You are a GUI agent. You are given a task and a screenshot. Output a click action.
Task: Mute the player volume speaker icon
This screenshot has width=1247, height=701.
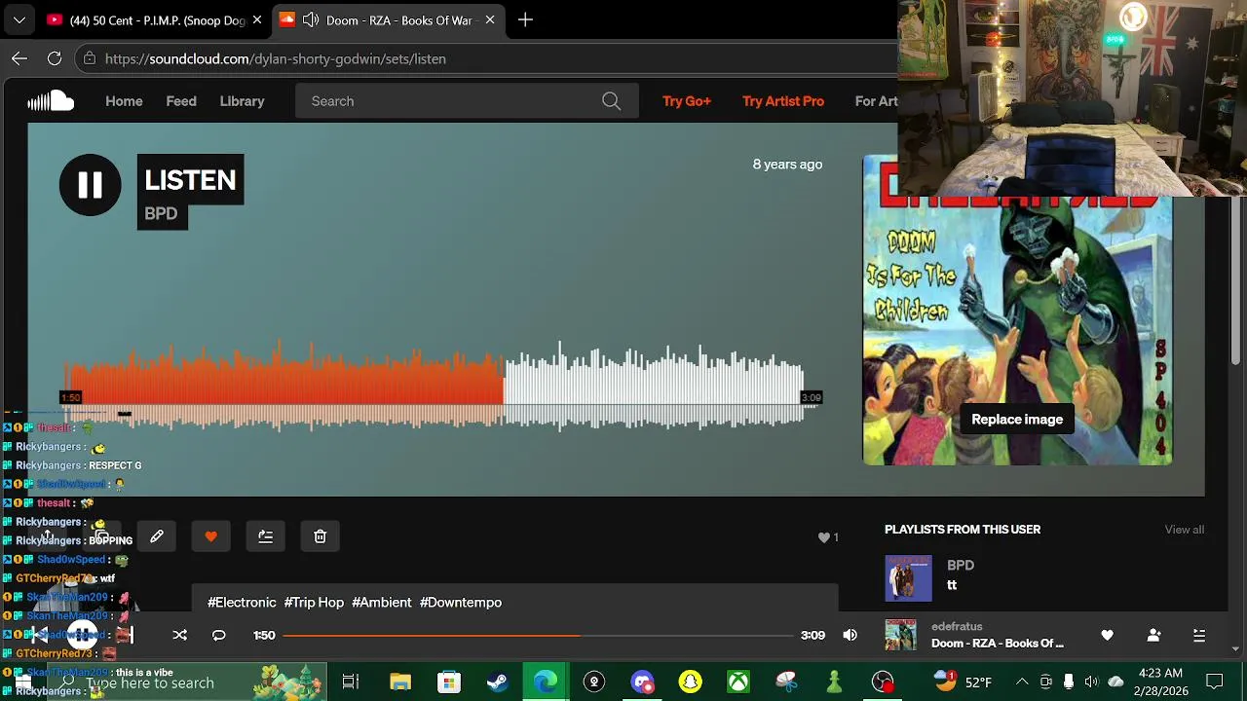850,635
